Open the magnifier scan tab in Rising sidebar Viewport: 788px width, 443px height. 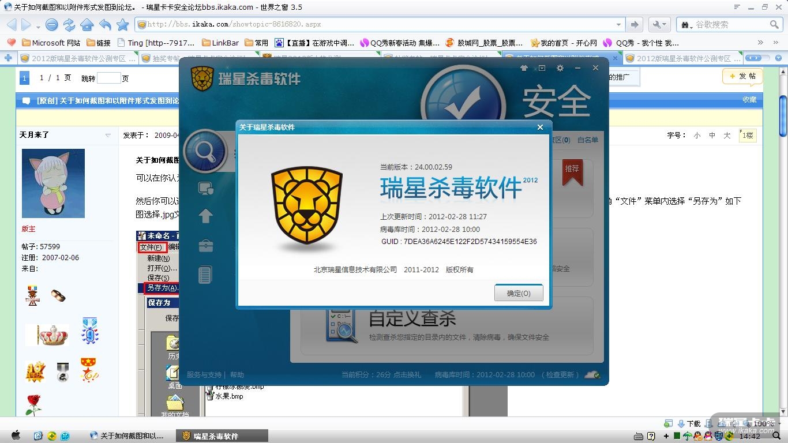205,151
